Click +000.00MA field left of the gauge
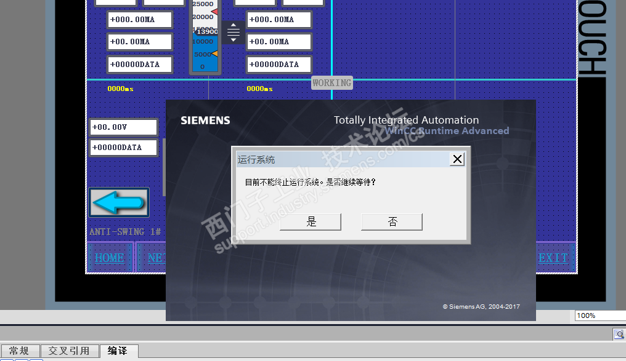The width and height of the screenshot is (626, 361). 140,20
